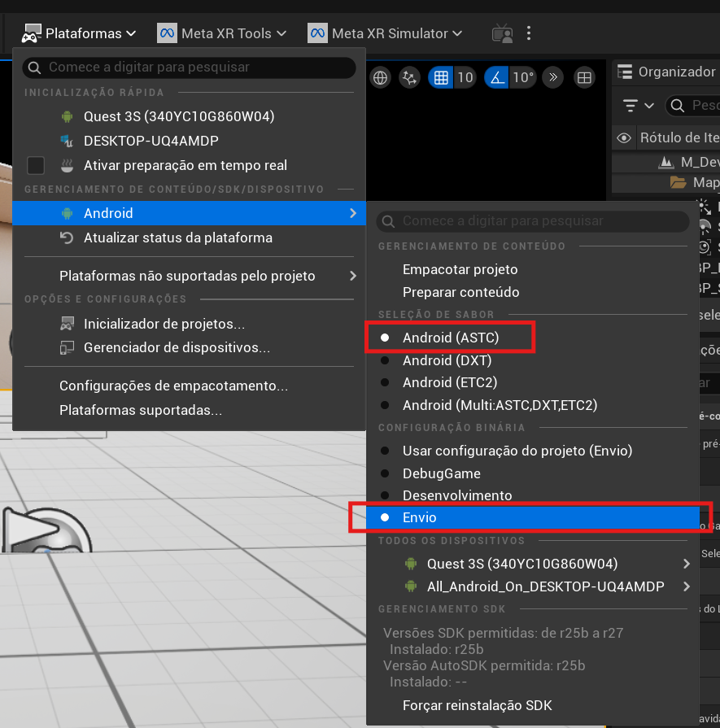Expand the viewport toolbar double-chevron overflow
The width and height of the screenshot is (720, 728).
(x=553, y=78)
